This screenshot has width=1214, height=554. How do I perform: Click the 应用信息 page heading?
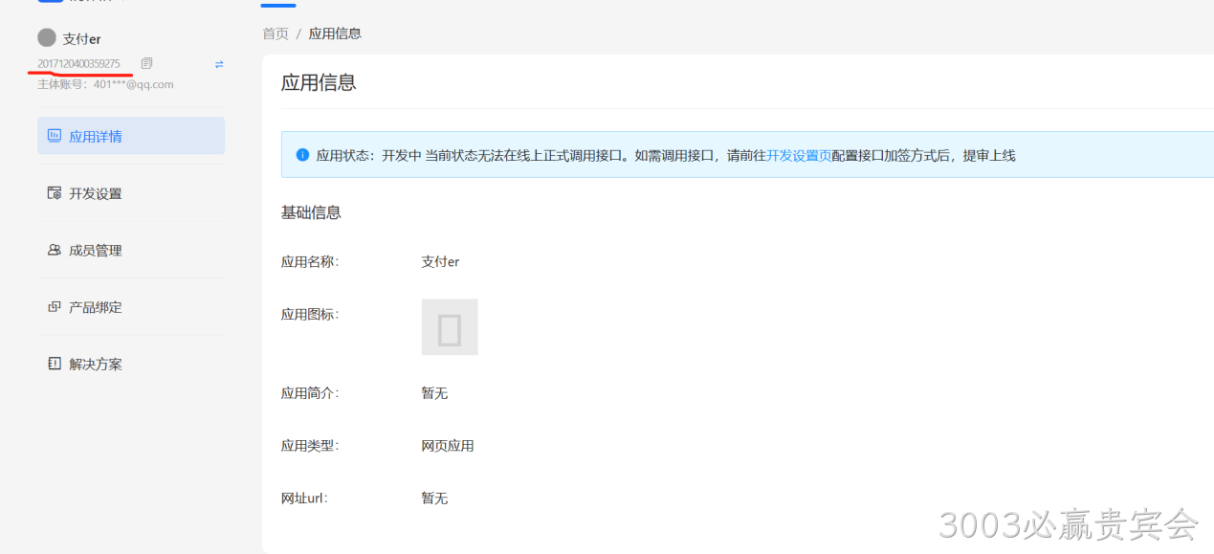point(319,82)
